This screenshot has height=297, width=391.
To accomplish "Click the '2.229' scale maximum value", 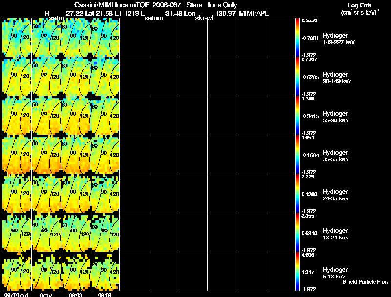I will pyautogui.click(x=308, y=177).
